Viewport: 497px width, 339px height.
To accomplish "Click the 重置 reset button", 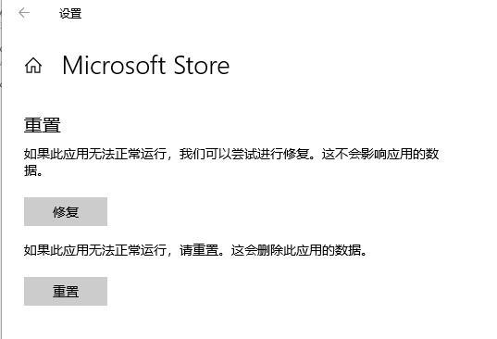I will (x=66, y=291).
